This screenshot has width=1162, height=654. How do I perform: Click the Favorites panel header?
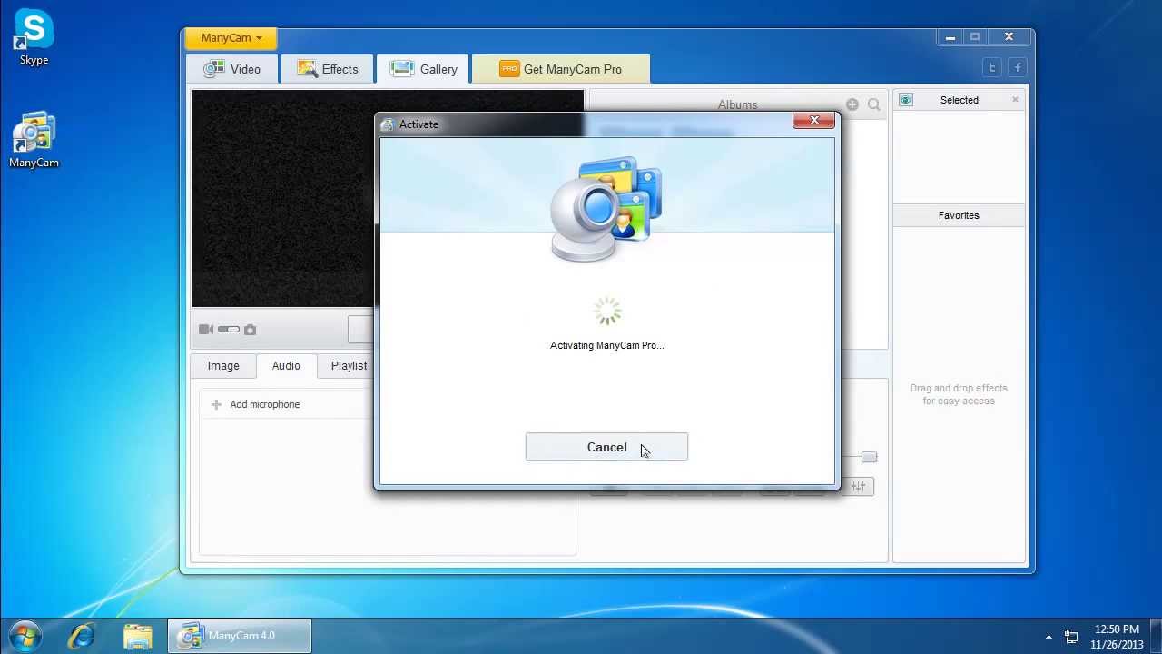coord(959,215)
